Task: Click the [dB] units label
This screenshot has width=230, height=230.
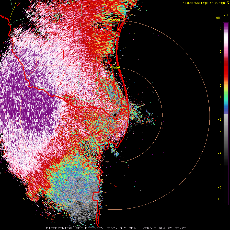Action: coord(218,18)
